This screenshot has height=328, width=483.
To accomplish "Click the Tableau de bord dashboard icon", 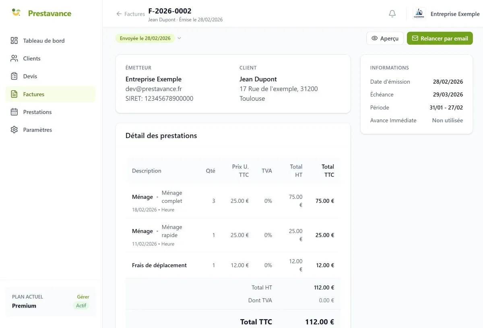I will 14,41.
